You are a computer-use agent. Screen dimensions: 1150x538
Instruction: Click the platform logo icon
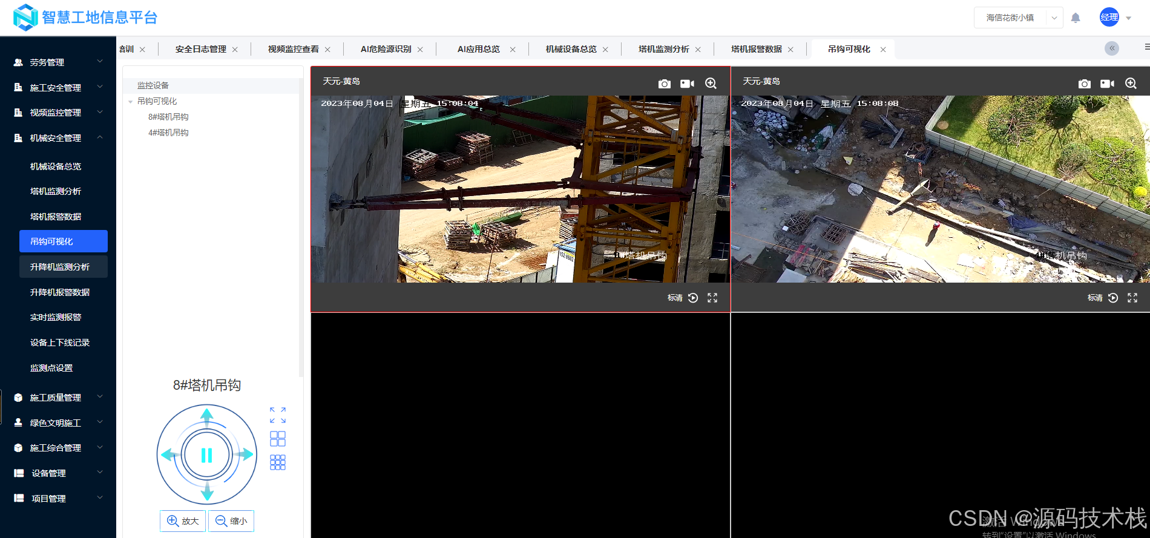tap(25, 17)
